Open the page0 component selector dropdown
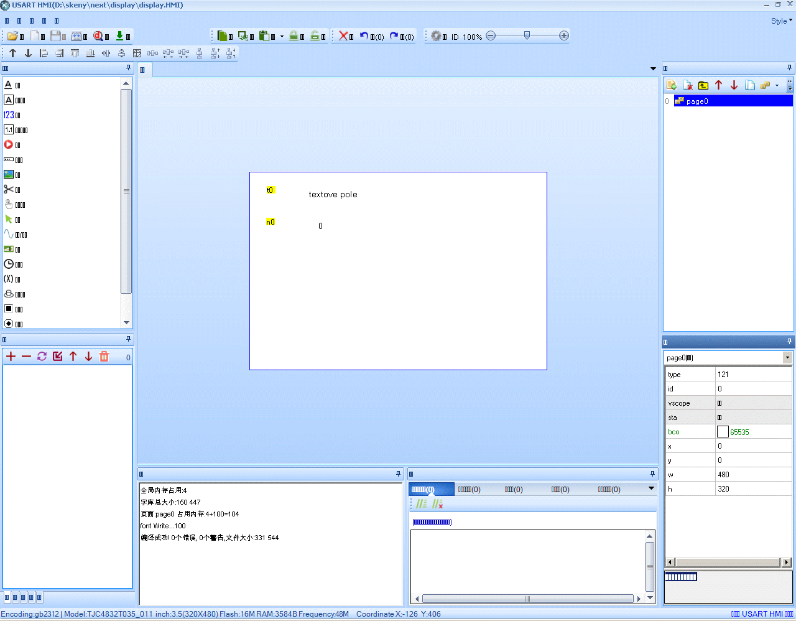The height and width of the screenshot is (621, 796). (x=787, y=358)
